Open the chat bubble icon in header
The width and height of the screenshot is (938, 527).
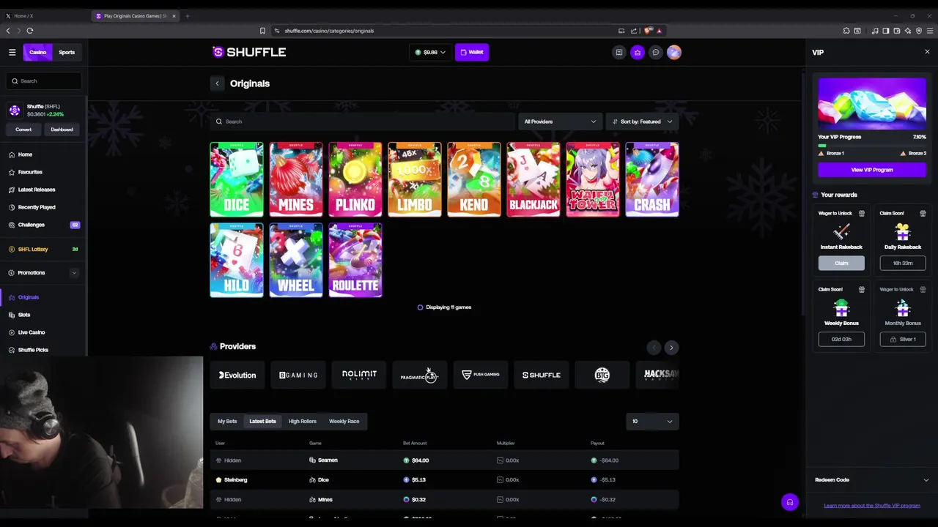tap(656, 52)
